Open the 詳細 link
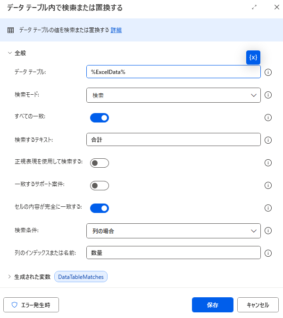283x318 pixels. pyautogui.click(x=116, y=30)
